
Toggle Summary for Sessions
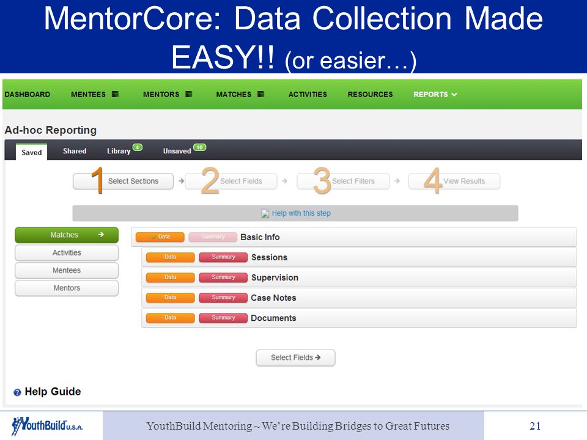click(x=223, y=257)
